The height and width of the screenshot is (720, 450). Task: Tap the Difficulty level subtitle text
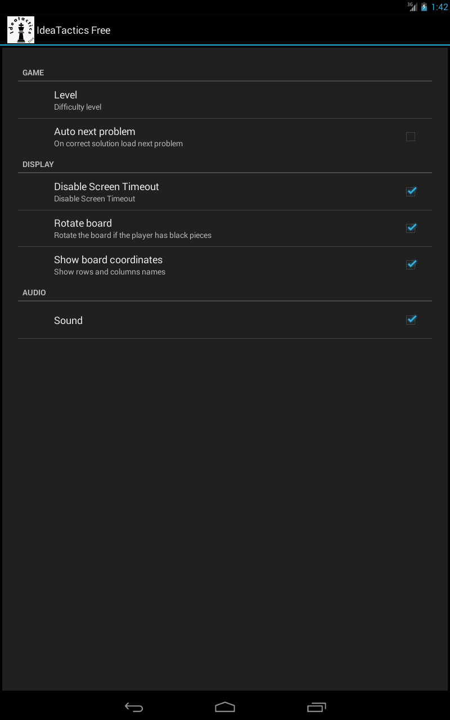[x=78, y=107]
